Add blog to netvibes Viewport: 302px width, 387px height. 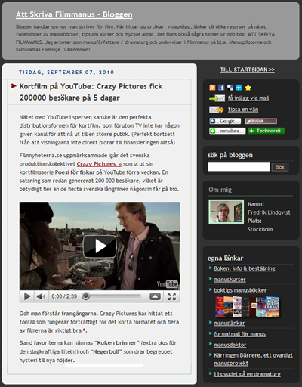(x=227, y=131)
